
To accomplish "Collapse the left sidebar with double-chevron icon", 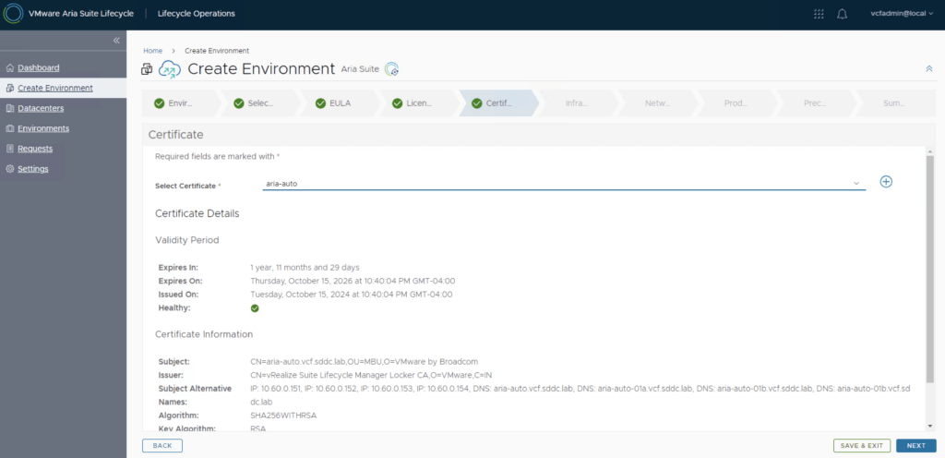I will tap(116, 41).
